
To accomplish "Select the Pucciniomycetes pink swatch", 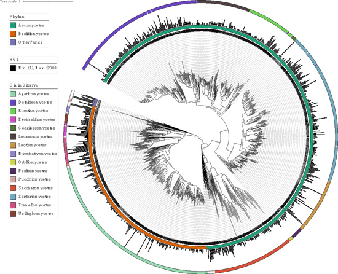I will (x=13, y=179).
